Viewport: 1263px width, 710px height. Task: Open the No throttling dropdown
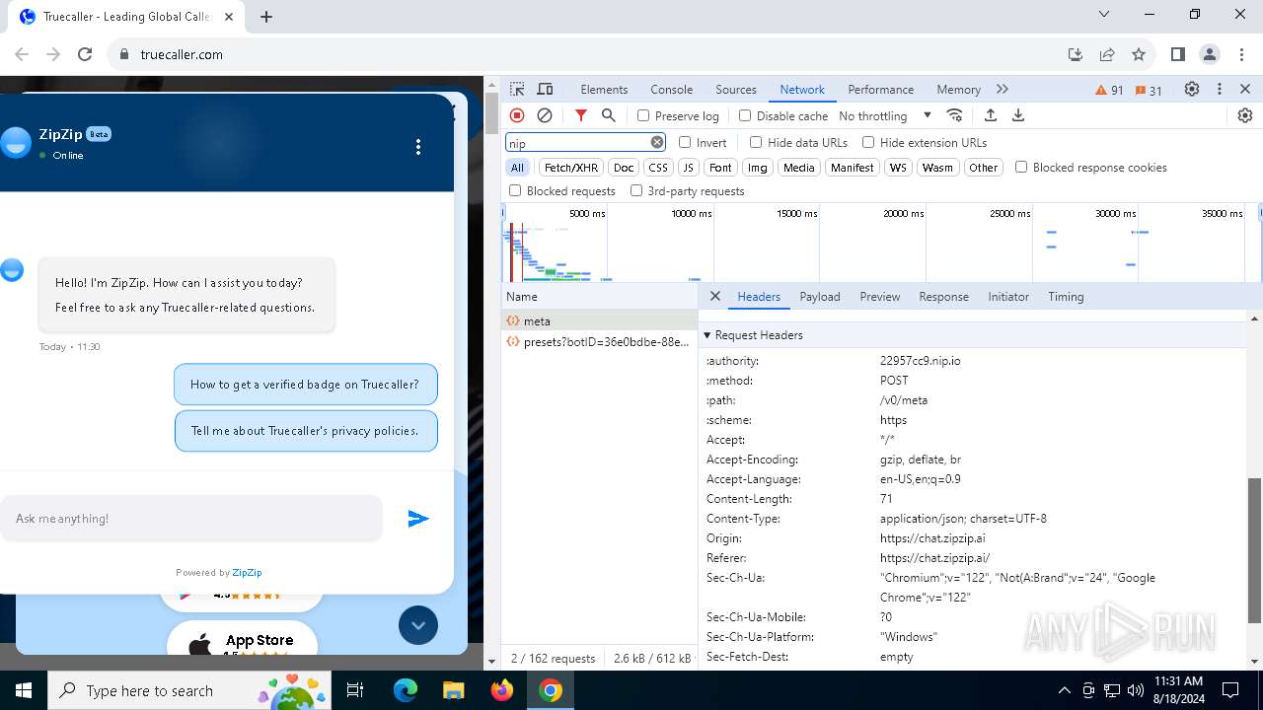point(884,115)
